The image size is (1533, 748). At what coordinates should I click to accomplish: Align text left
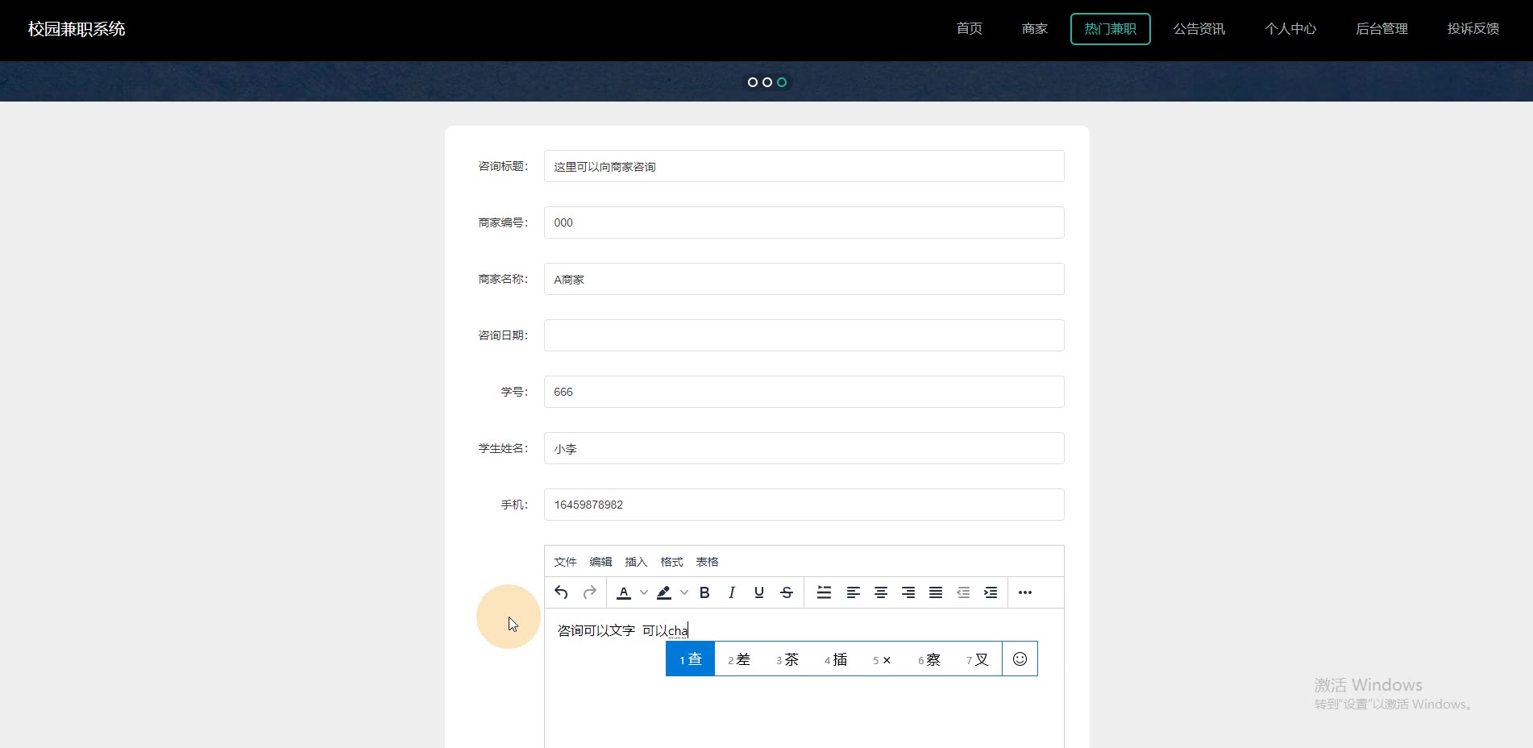tap(854, 592)
